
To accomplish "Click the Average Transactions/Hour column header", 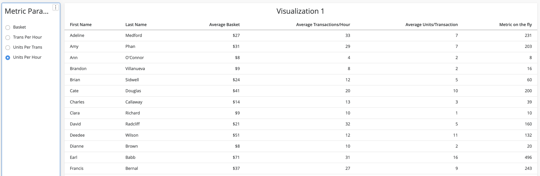I will point(323,25).
